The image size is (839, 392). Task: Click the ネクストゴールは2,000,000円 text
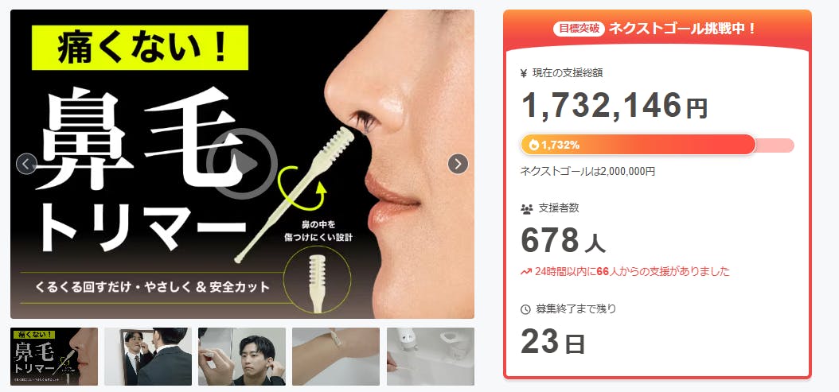587,172
